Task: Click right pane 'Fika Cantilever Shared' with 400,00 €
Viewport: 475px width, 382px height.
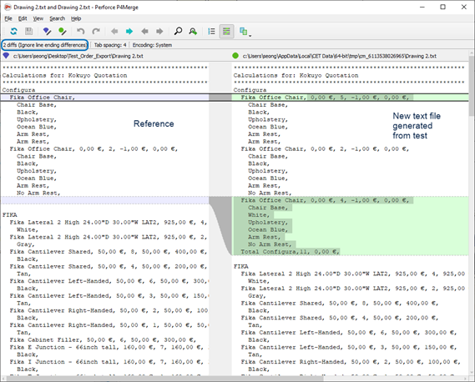Action: pos(340,303)
